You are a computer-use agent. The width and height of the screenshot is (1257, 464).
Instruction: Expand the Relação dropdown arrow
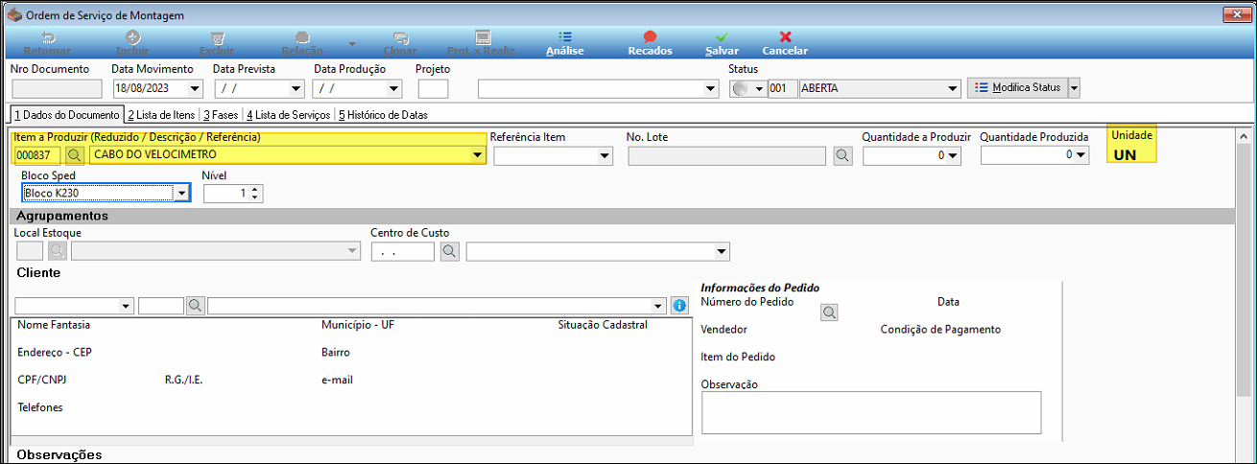pos(351,43)
